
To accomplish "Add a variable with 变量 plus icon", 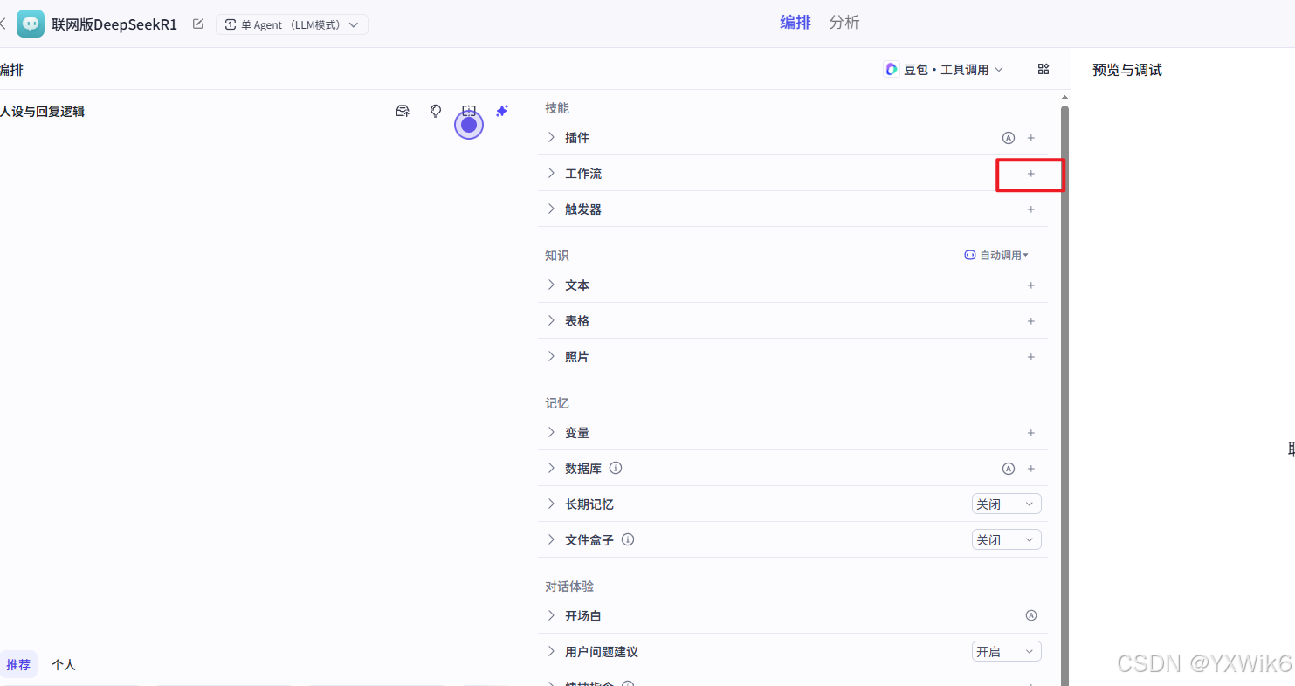I will coord(1031,433).
